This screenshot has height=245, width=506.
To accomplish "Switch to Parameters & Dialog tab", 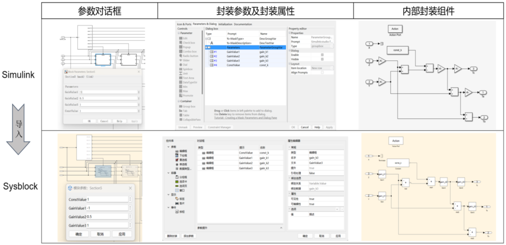I will (205, 24).
